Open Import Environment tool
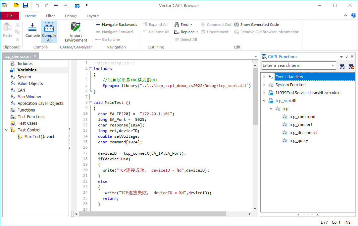 [x=76, y=32]
